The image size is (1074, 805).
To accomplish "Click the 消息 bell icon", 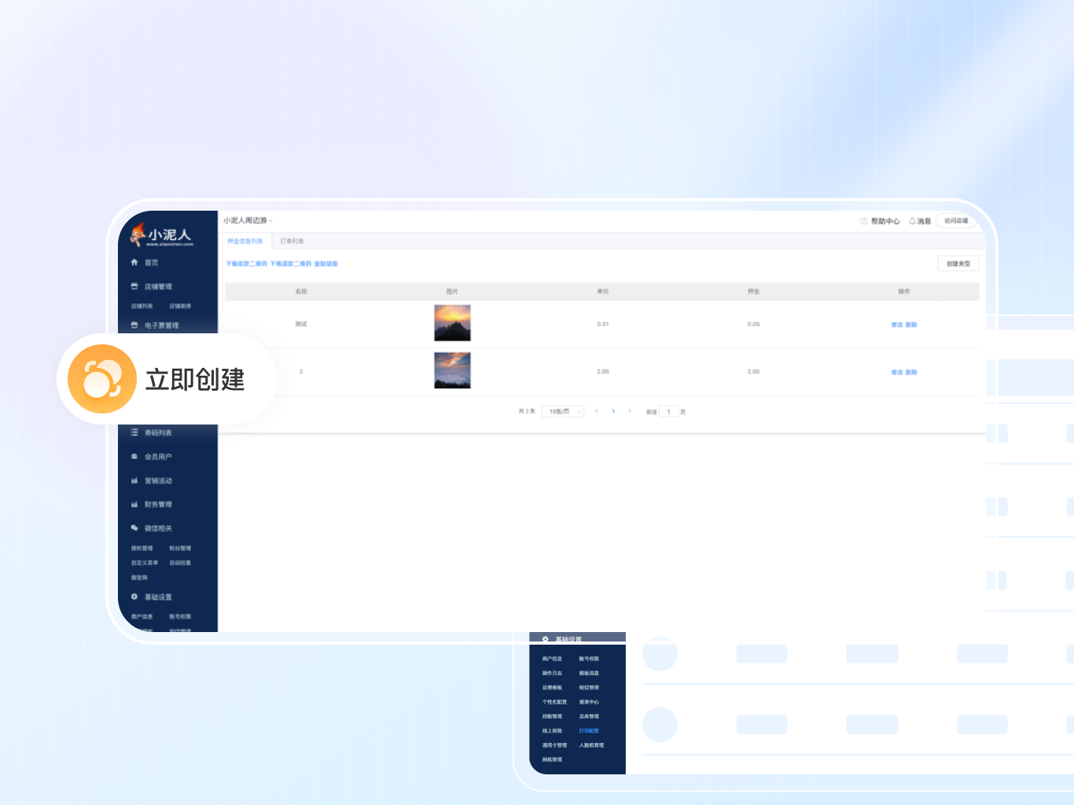I will coord(912,222).
